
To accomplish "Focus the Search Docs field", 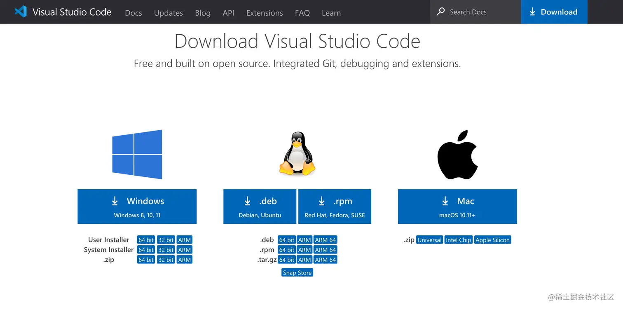I will coord(475,12).
